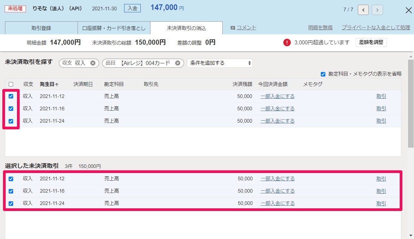This screenshot has height=239, width=414.
Task: Switch to 口座振替・カード引き落とし tab
Action: click(114, 28)
